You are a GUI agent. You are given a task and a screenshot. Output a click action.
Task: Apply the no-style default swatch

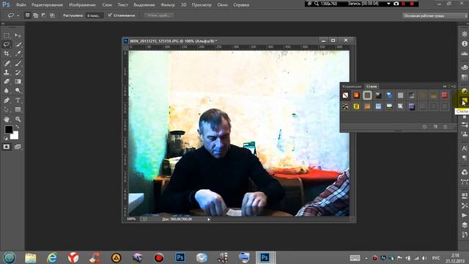(345, 95)
